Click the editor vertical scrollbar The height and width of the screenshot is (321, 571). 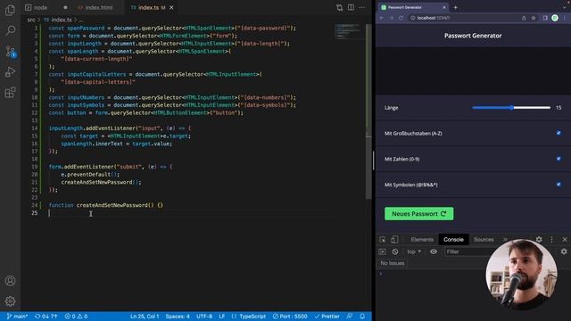pos(368,111)
